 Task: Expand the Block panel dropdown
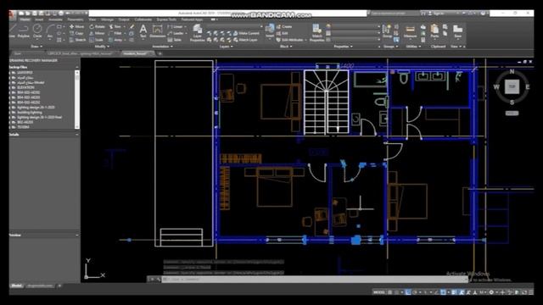[x=286, y=47]
